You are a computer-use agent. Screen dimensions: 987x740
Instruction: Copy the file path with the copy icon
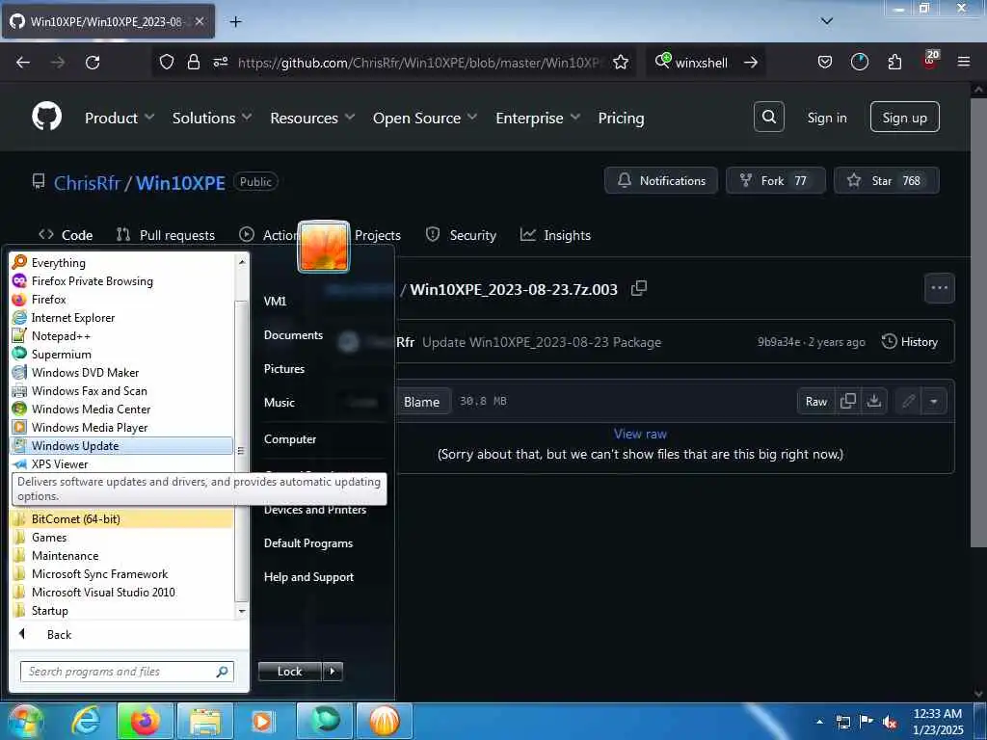click(638, 288)
